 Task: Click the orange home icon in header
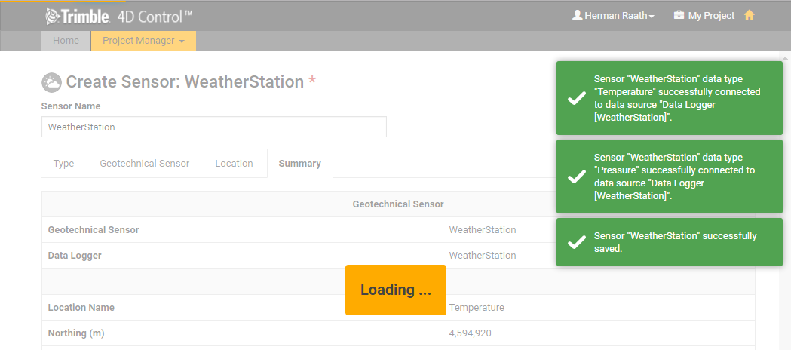click(x=749, y=15)
